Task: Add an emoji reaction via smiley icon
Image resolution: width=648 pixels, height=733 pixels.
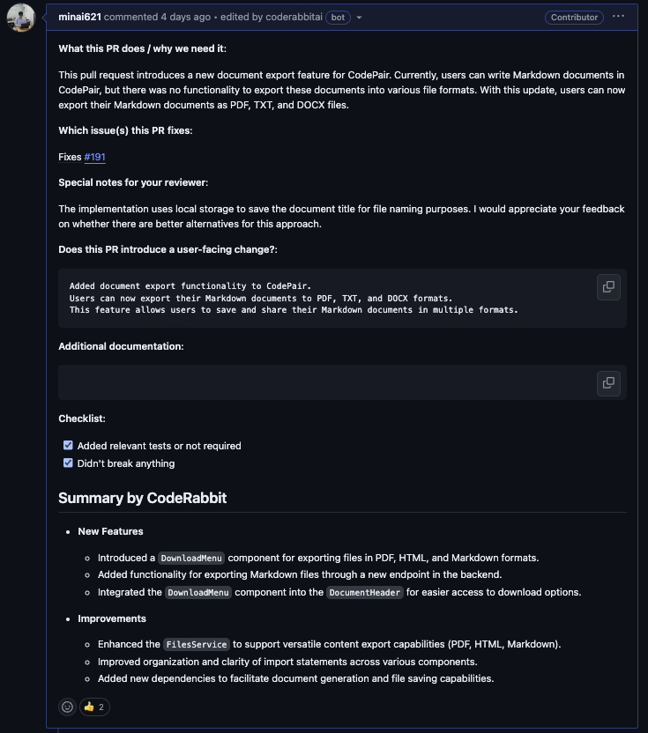Action: tap(67, 707)
